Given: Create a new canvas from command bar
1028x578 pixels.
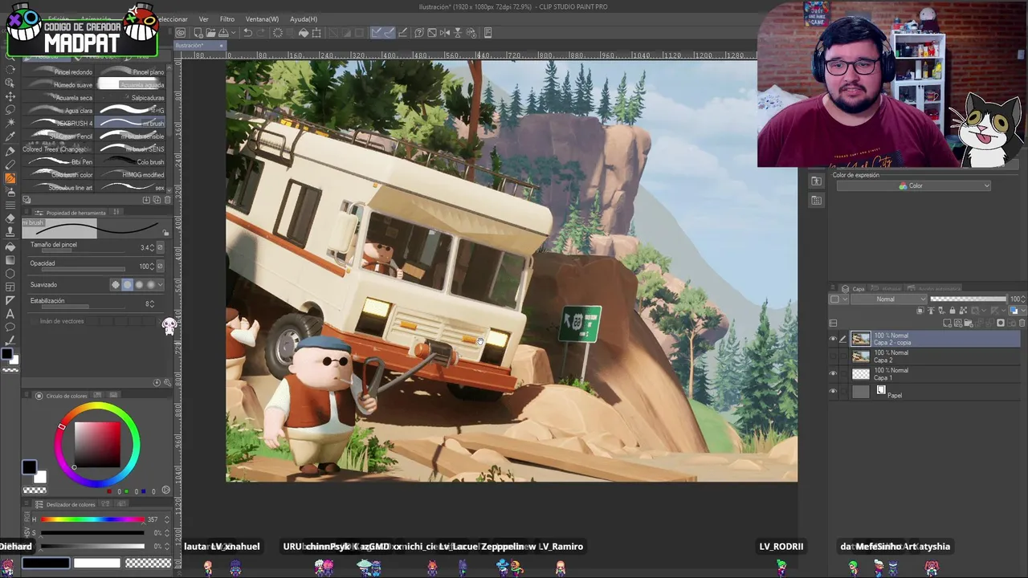Looking at the screenshot, I should click(198, 32).
